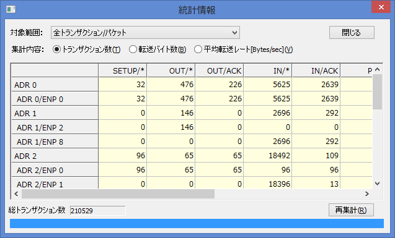Click the IN/* column header
The height and width of the screenshot is (238, 395).
pyautogui.click(x=268, y=71)
